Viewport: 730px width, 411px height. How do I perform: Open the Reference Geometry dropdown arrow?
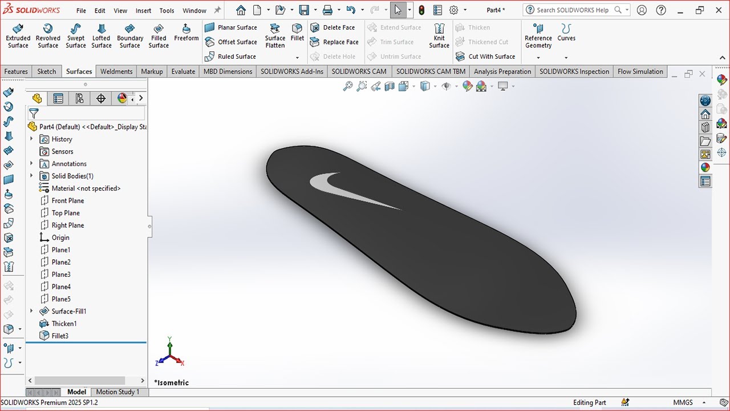click(538, 58)
